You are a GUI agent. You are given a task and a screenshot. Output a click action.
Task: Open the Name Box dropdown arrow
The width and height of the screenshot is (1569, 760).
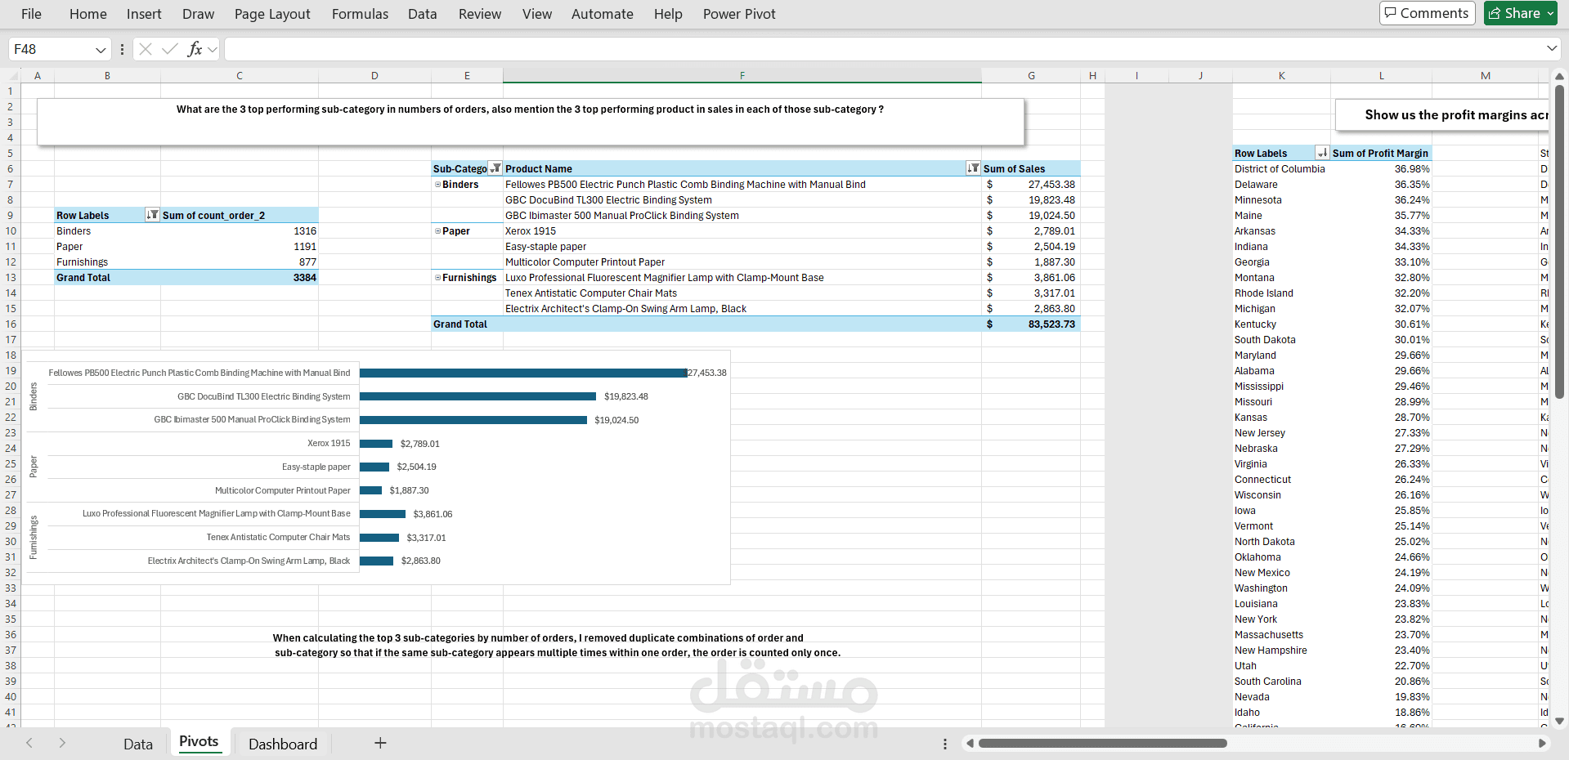(x=101, y=50)
